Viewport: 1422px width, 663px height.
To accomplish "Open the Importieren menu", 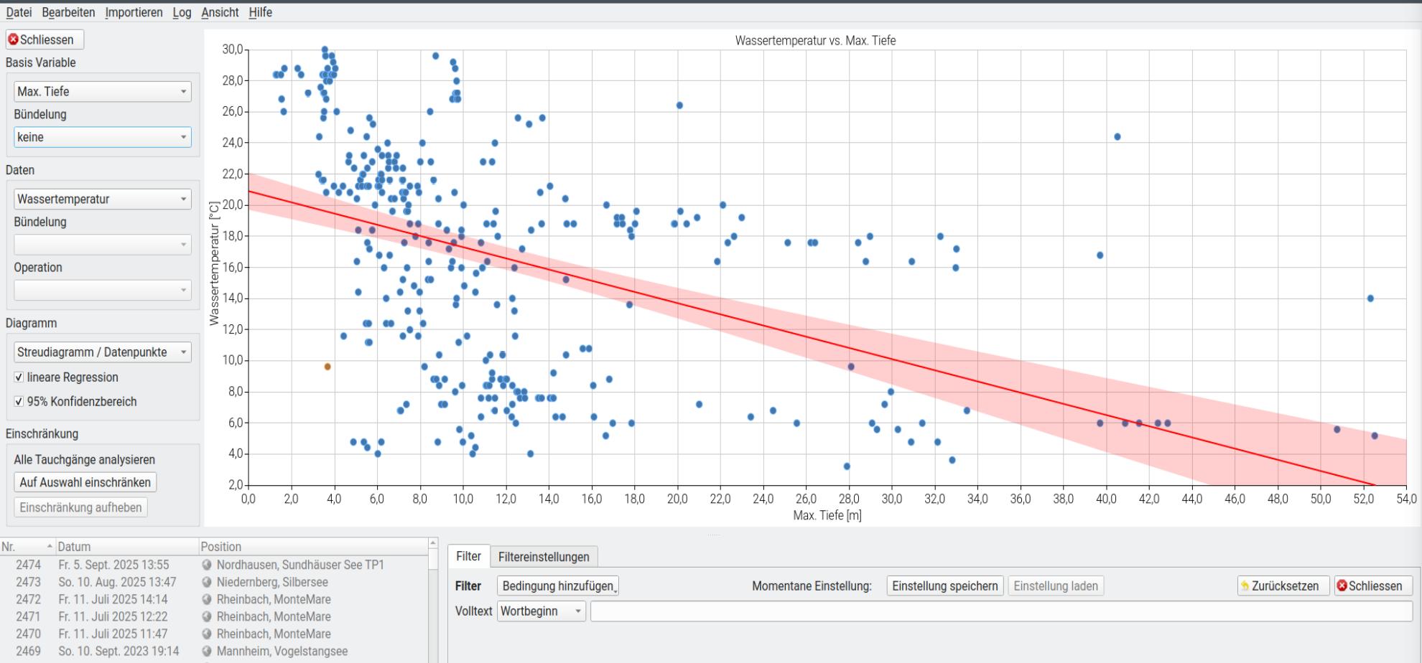I will [x=134, y=12].
